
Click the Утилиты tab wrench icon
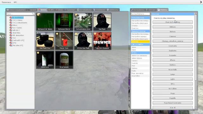159,10
